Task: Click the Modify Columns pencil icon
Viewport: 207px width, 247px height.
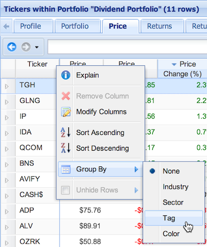Action: 66,112
